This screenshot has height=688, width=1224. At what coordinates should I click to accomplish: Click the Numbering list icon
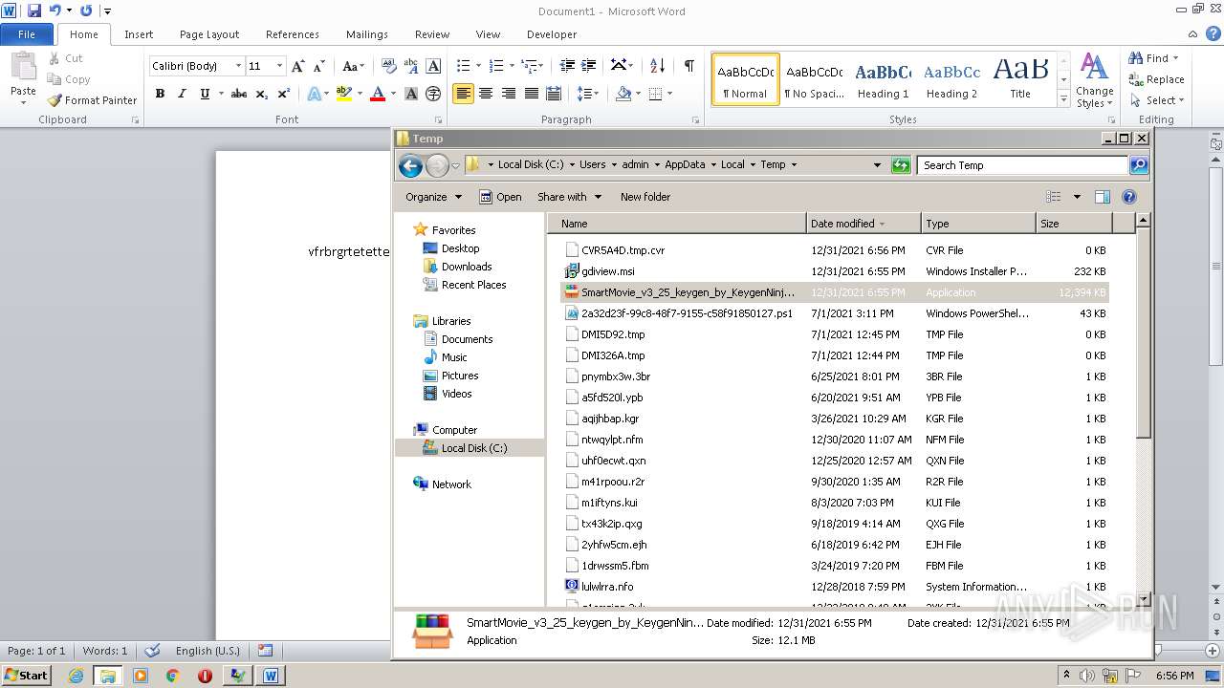tap(495, 66)
